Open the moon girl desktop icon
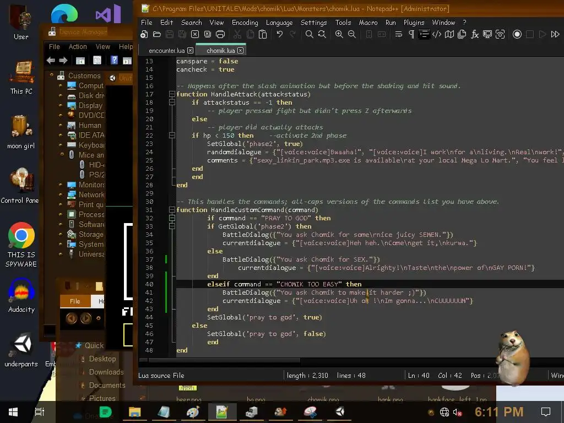564x423 pixels. [21, 132]
